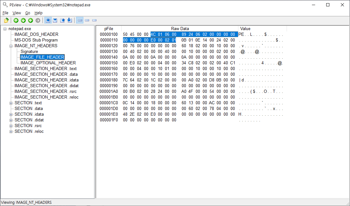Click the green Down arrow toolbar icon

tap(23, 20)
